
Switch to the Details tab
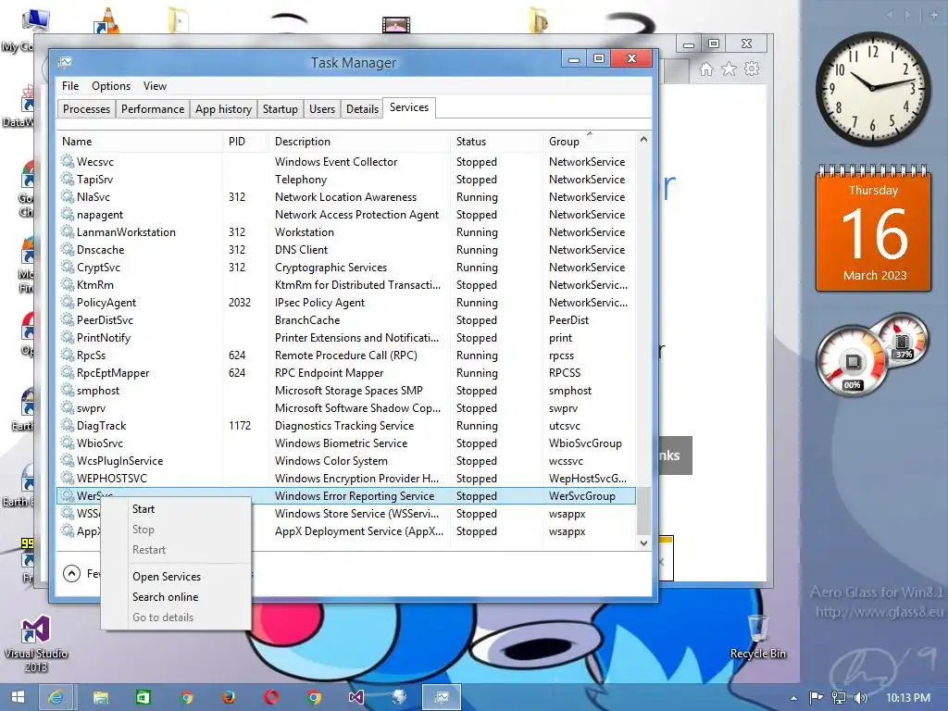(x=362, y=109)
